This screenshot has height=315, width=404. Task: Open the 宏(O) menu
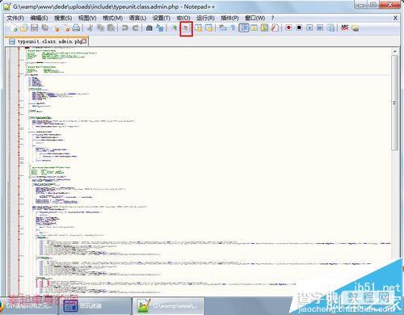pos(183,18)
